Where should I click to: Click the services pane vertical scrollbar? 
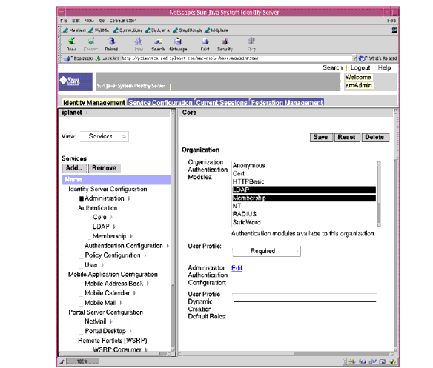[173, 230]
